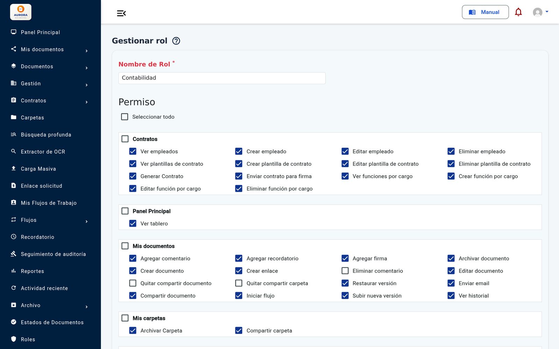Expand Contratos sidebar submenu arrow
Viewport: 559px width, 349px height.
tap(87, 102)
